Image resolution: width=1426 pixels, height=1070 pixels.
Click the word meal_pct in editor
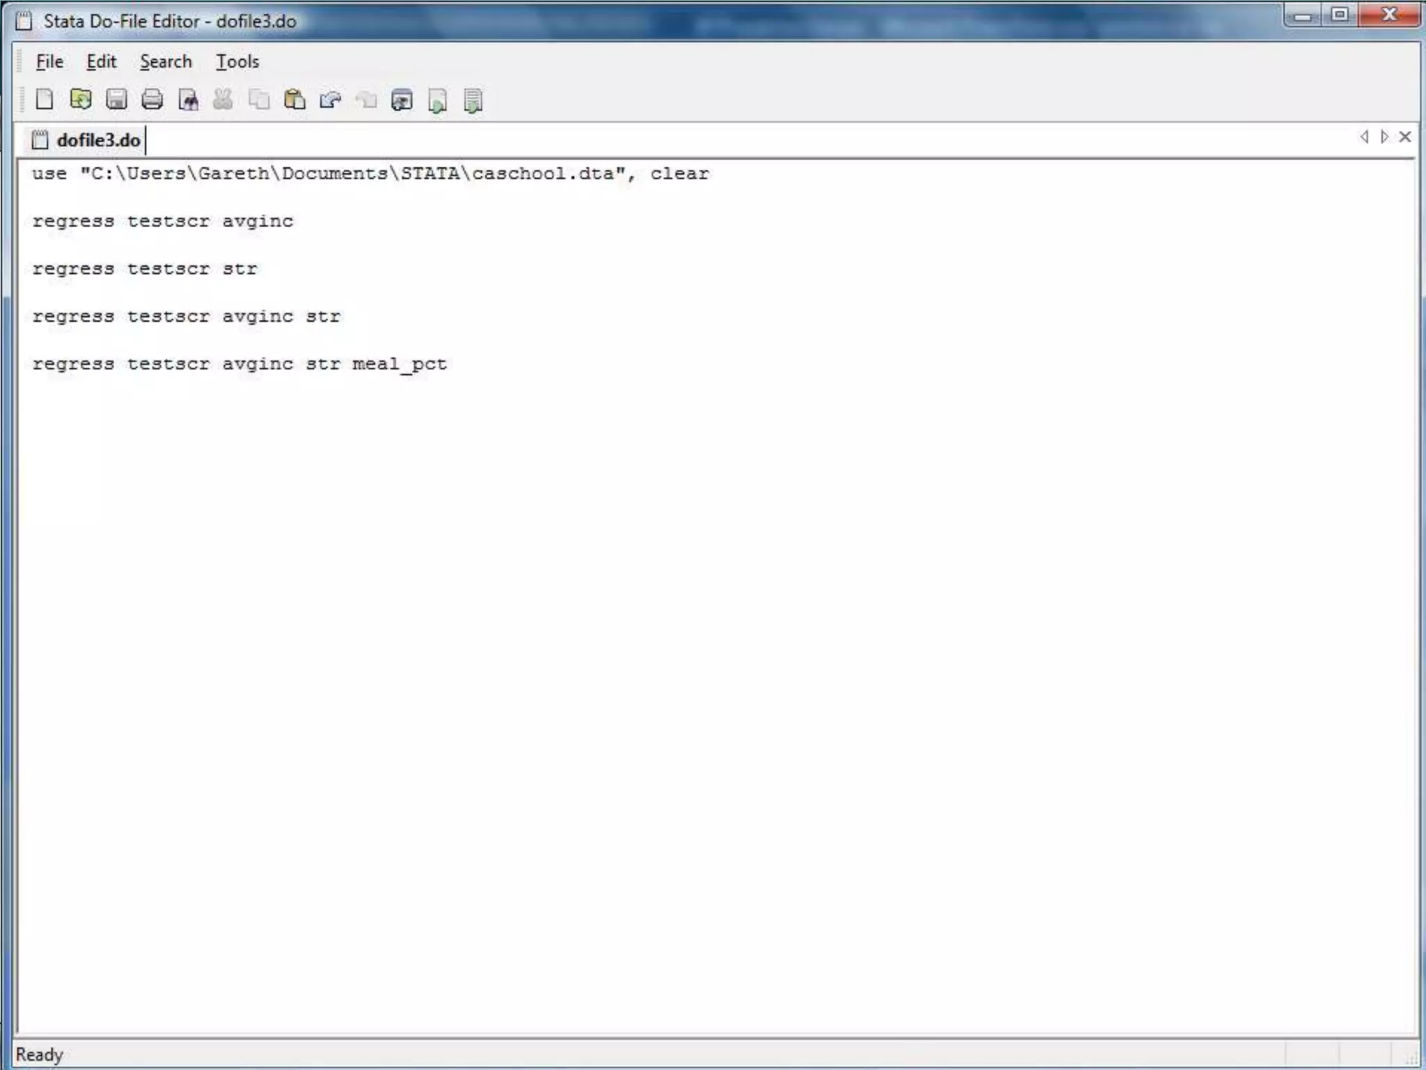[x=400, y=364]
